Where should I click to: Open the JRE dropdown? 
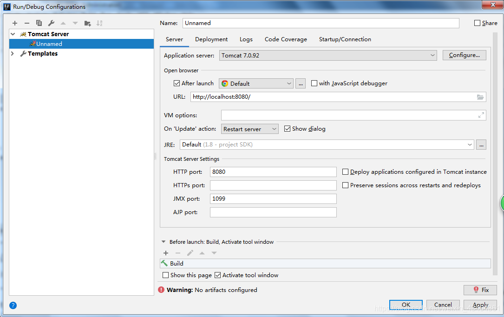click(x=327, y=145)
